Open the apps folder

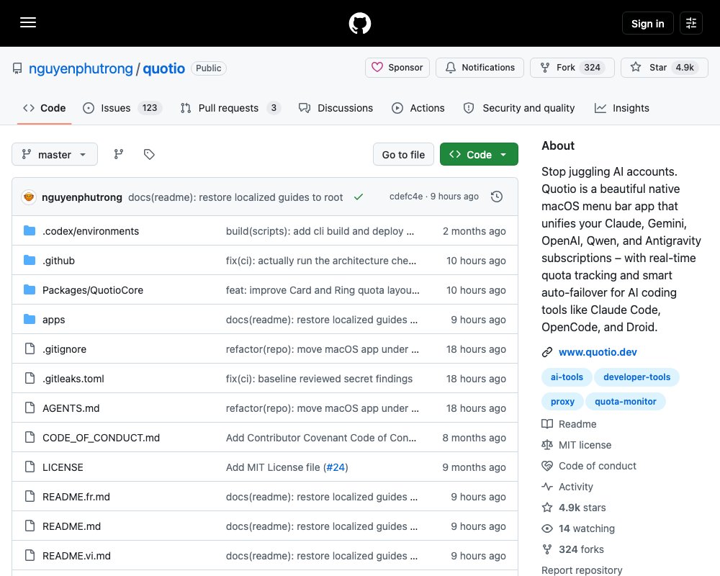click(x=54, y=319)
